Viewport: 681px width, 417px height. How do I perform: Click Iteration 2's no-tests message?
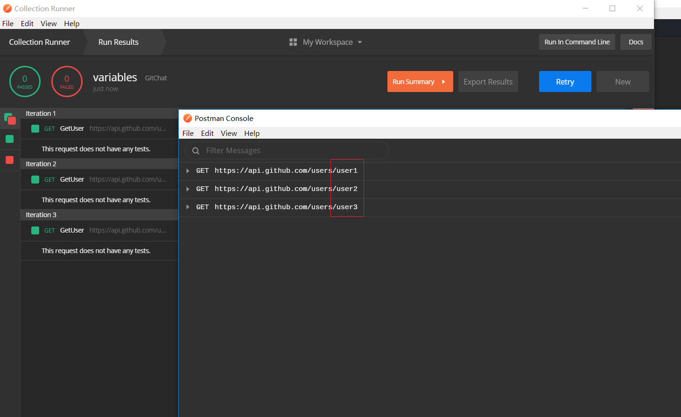pos(96,200)
